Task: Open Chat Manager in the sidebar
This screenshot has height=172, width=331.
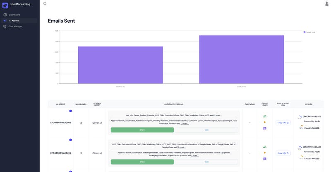Action: pos(15,26)
